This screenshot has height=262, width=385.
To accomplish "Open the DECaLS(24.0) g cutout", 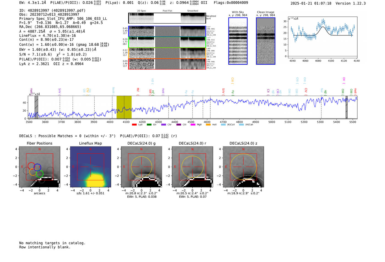I will tap(141, 167).
